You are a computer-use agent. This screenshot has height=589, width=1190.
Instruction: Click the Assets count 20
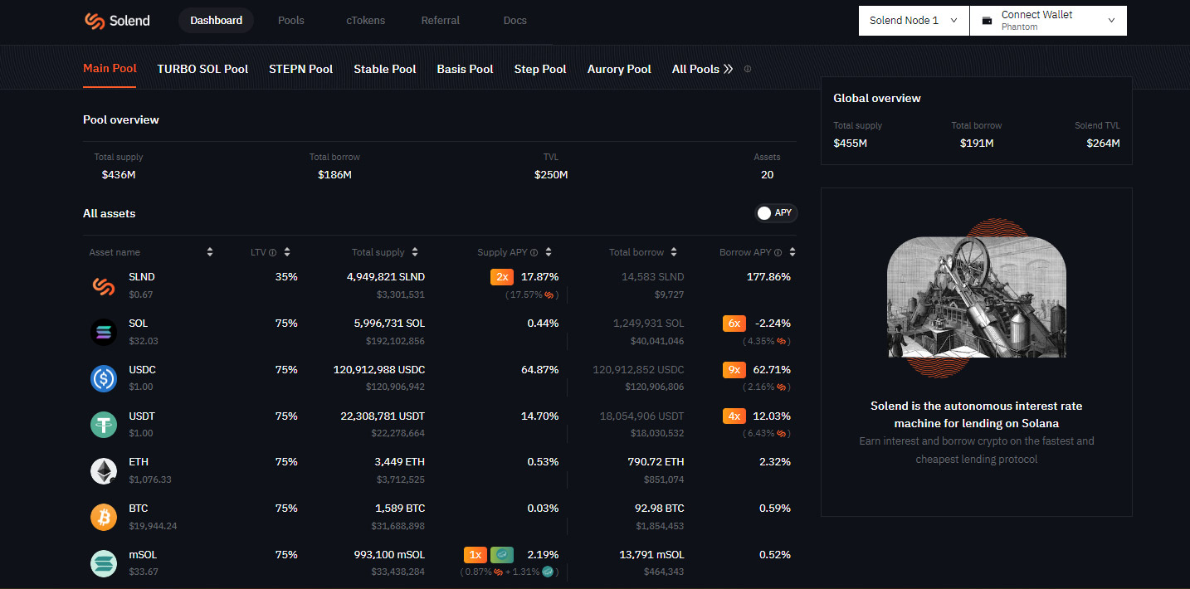tap(768, 175)
